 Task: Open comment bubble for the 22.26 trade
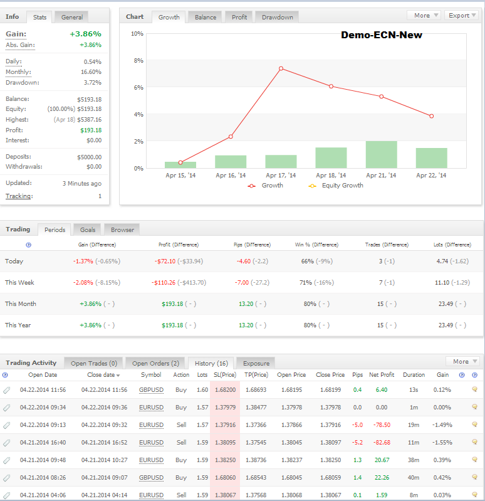475,477
